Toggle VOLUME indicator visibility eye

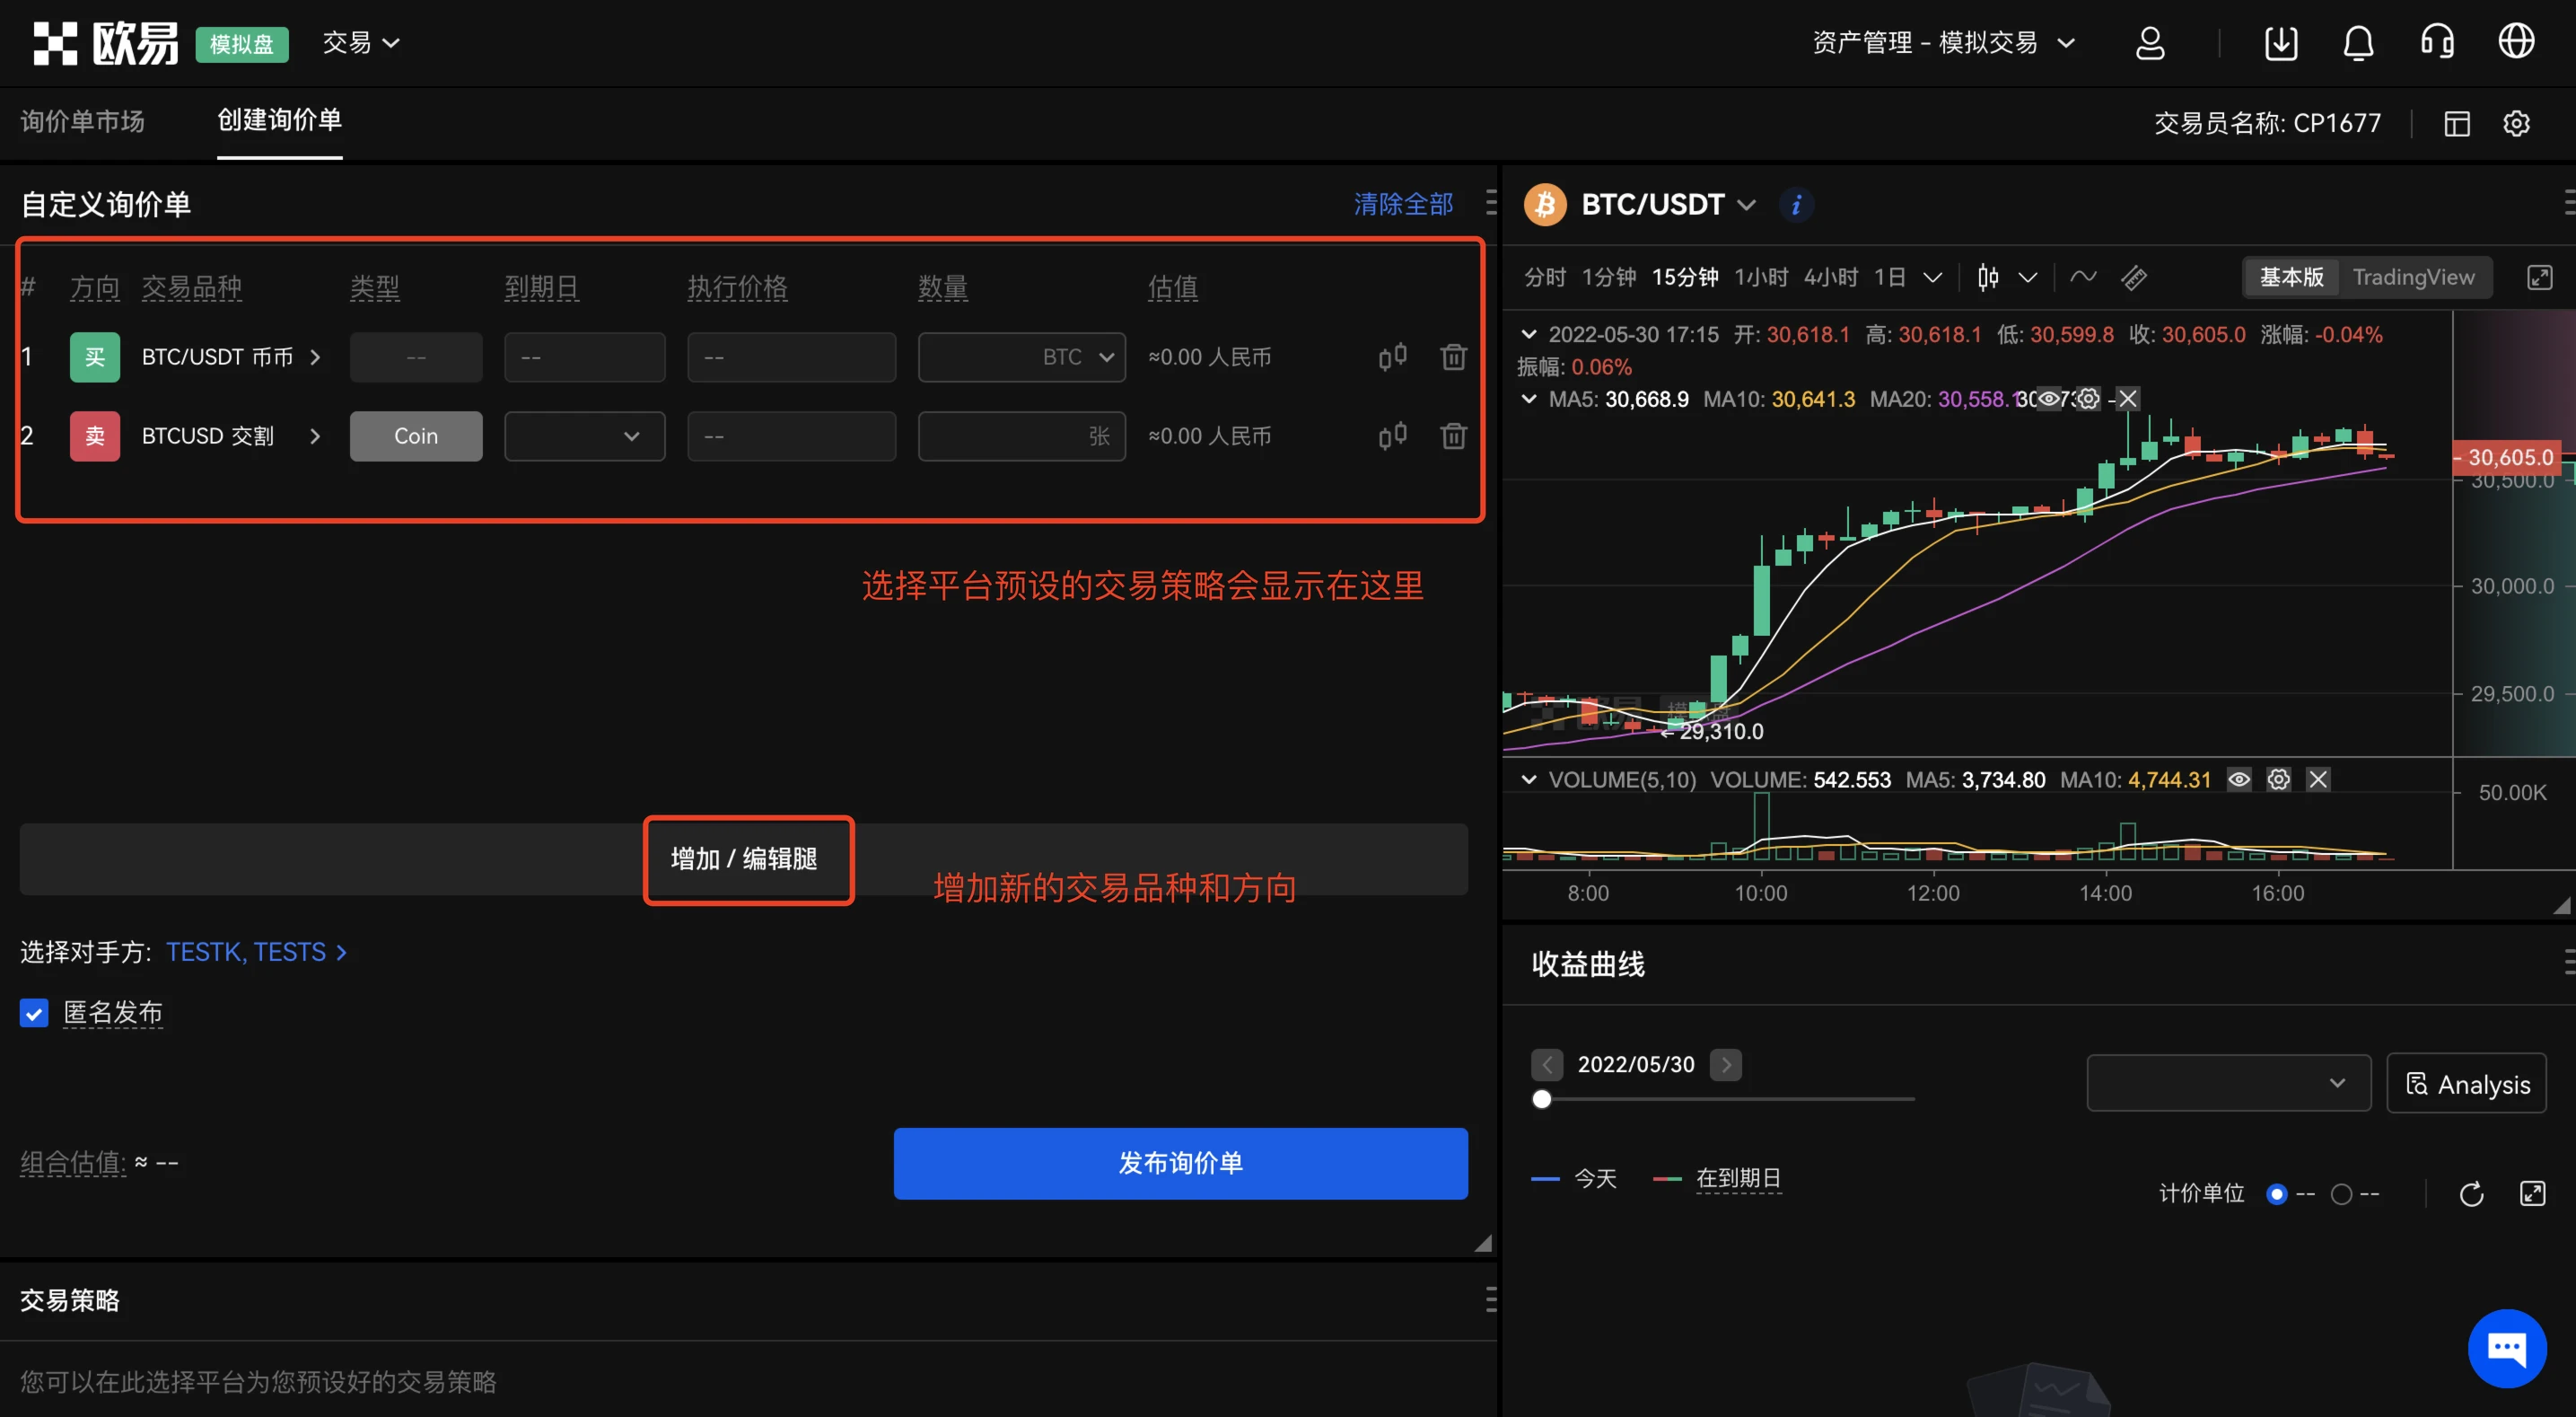[x=2239, y=779]
